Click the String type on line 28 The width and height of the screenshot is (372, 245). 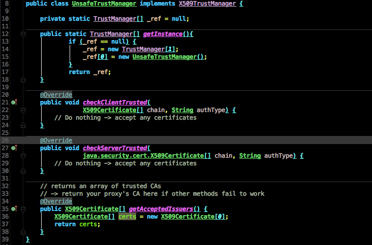point(250,156)
